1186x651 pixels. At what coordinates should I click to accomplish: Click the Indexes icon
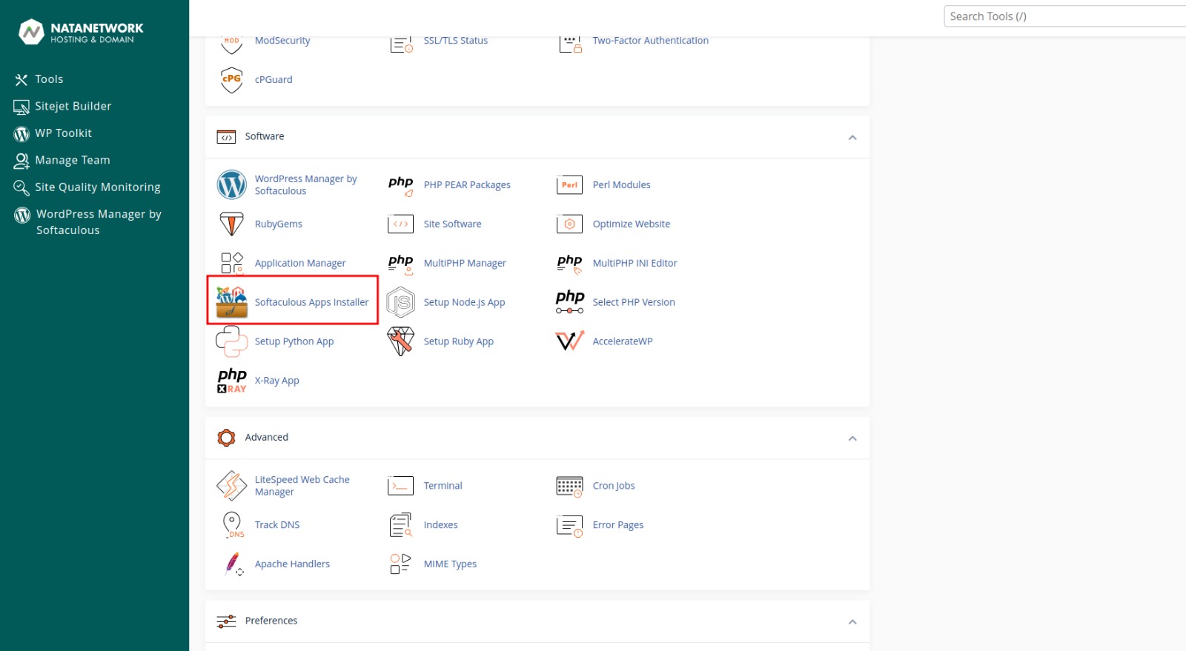pyautogui.click(x=400, y=525)
